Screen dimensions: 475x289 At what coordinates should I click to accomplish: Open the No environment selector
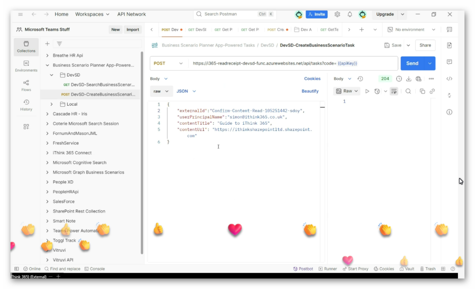point(411,29)
